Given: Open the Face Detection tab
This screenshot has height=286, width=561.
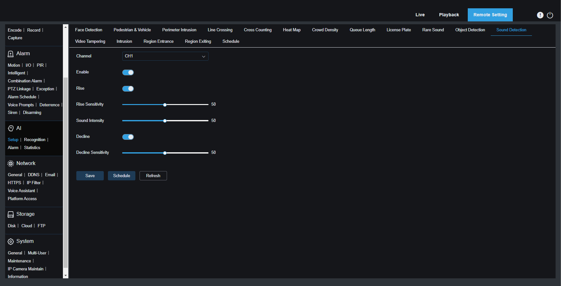Looking at the screenshot, I should click(x=88, y=30).
